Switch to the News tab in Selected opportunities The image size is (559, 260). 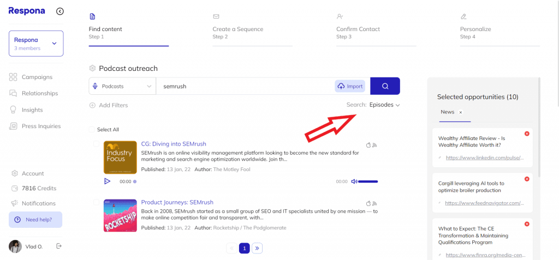pyautogui.click(x=448, y=112)
